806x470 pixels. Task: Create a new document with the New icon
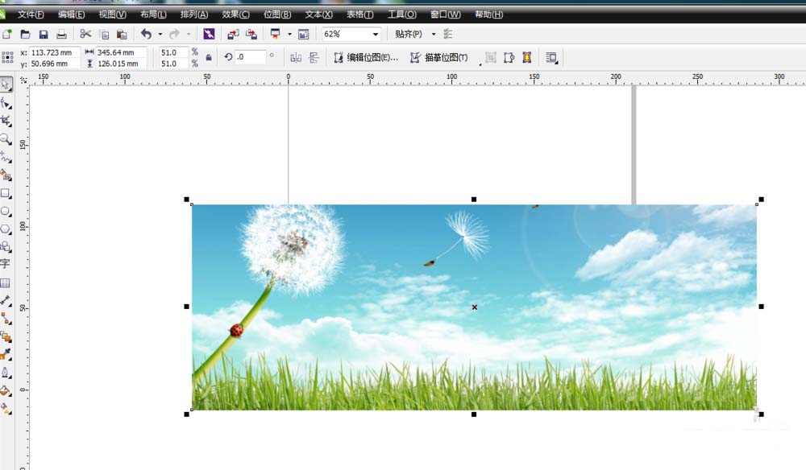(x=7, y=35)
